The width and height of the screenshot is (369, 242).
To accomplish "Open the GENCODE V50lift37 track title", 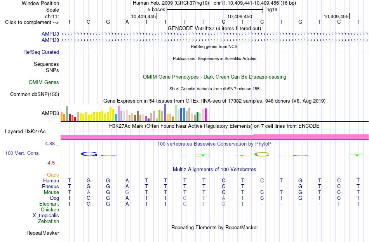I will 214,29.
